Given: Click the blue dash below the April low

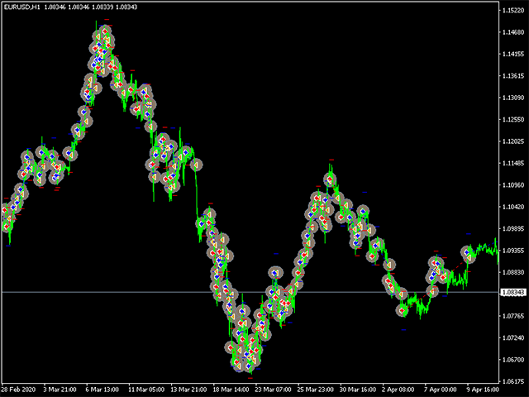Looking at the screenshot, I should pyautogui.click(x=403, y=329).
